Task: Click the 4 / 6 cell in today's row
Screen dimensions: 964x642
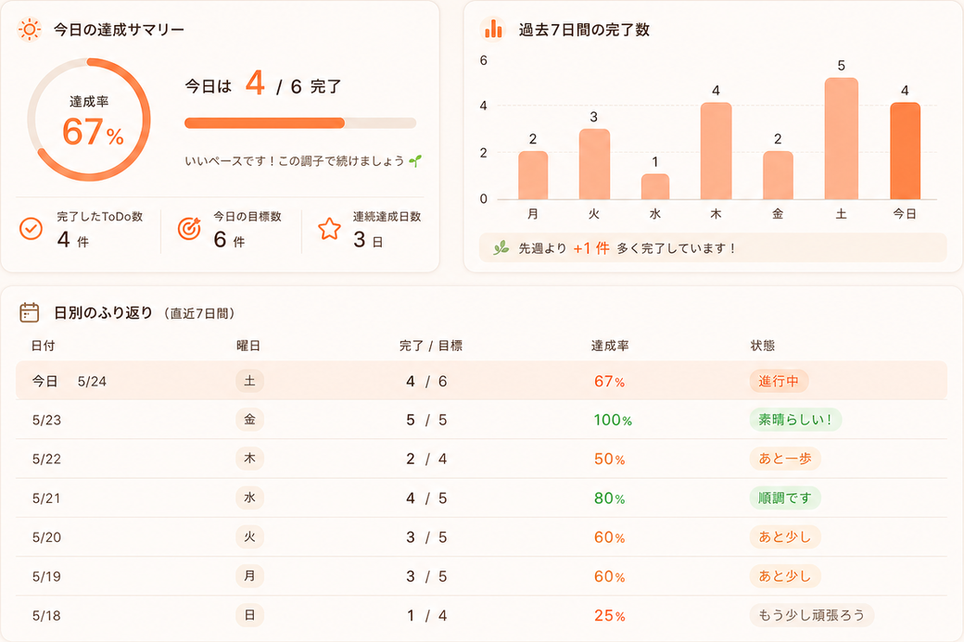Action: tap(426, 382)
